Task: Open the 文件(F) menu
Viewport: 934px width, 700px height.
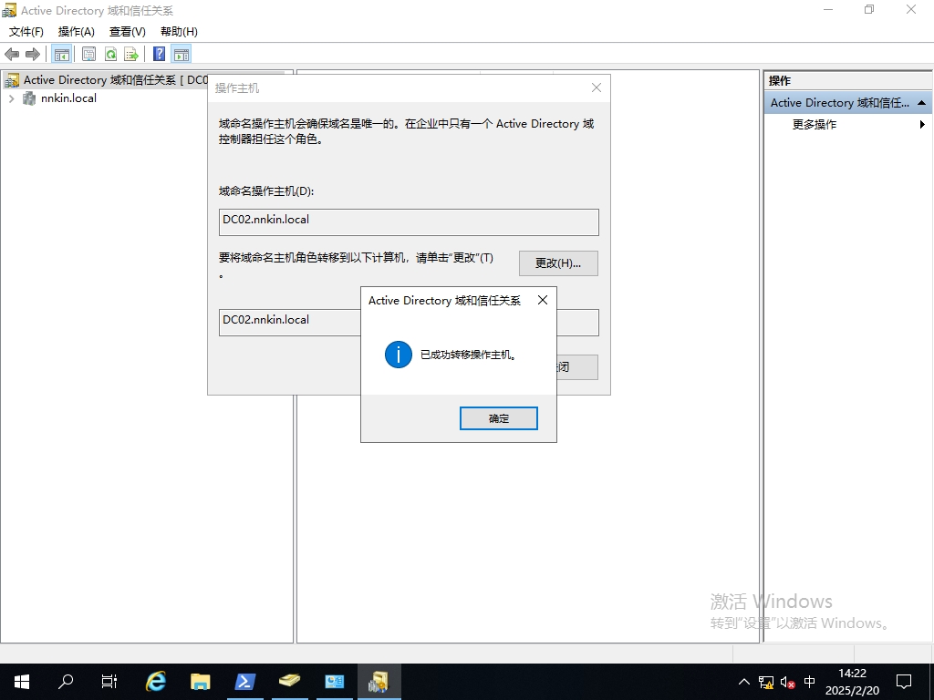Action: pos(26,32)
